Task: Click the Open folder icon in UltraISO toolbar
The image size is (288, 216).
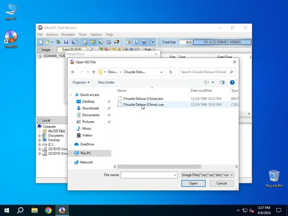Action: [x=47, y=42]
